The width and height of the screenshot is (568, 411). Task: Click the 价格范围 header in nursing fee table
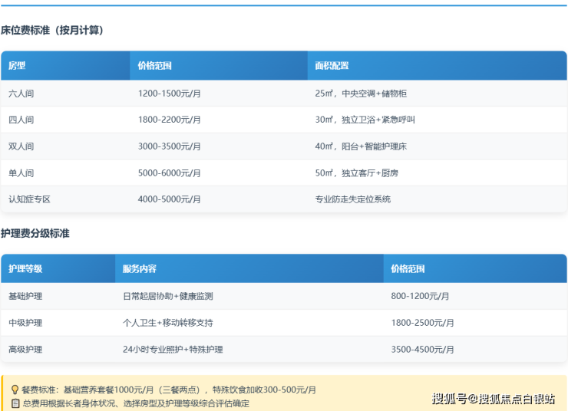tap(408, 269)
